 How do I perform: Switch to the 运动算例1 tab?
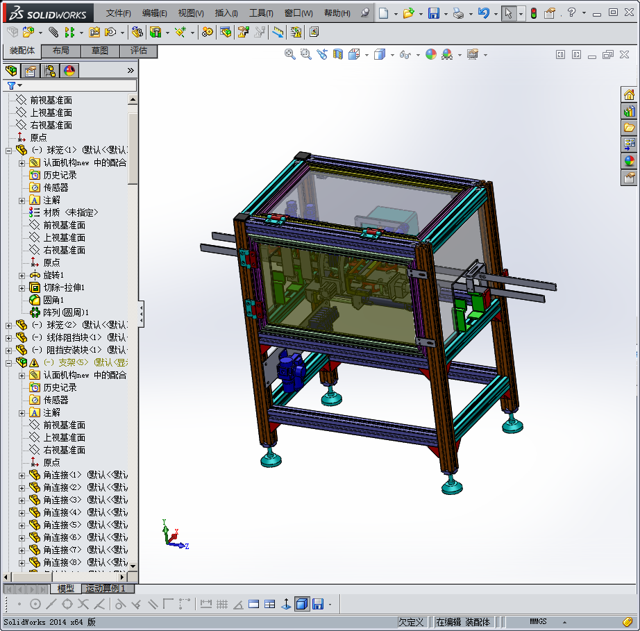108,589
